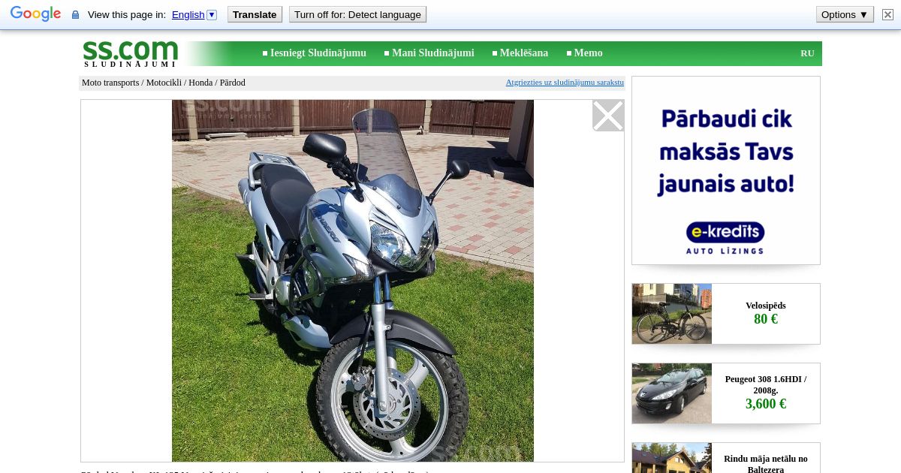Image resolution: width=901 pixels, height=473 pixels.
Task: Open Pārdod breadcrumb link
Action: (233, 83)
